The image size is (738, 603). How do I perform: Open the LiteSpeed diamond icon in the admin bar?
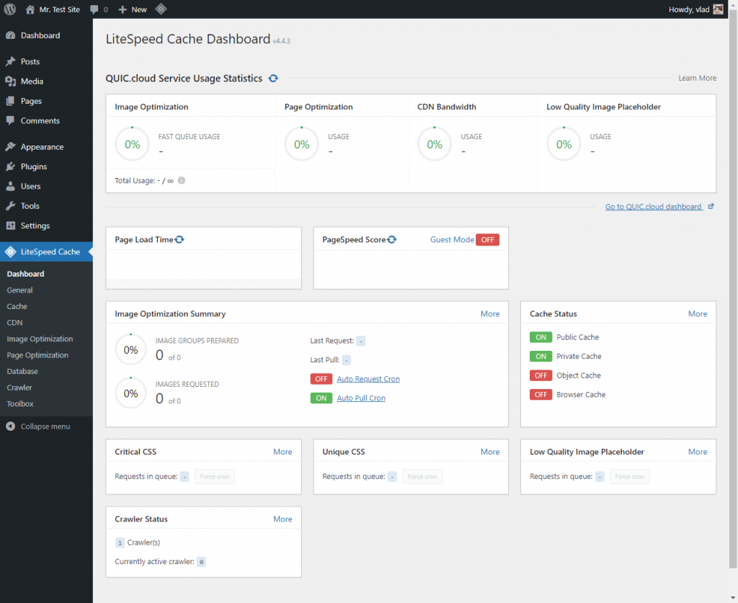(161, 9)
